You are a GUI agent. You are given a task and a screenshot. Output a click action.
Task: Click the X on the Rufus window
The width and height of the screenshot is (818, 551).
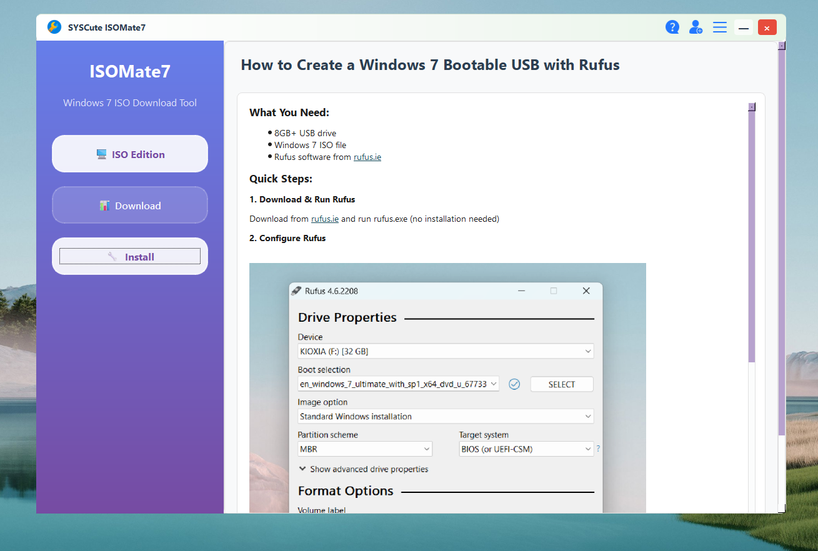pos(586,290)
